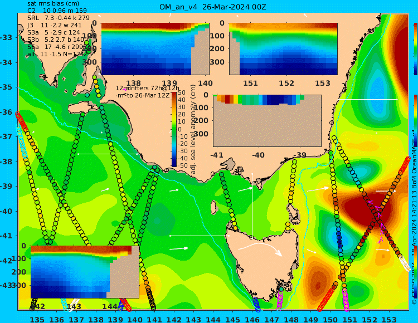Click the S3a satellite statistics row
This screenshot has height=323, width=418.
(54, 32)
